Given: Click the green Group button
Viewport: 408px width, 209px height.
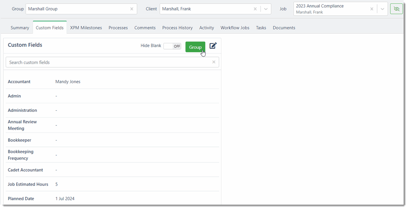Looking at the screenshot, I should 195,47.
